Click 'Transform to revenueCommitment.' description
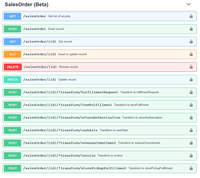 click(139, 143)
